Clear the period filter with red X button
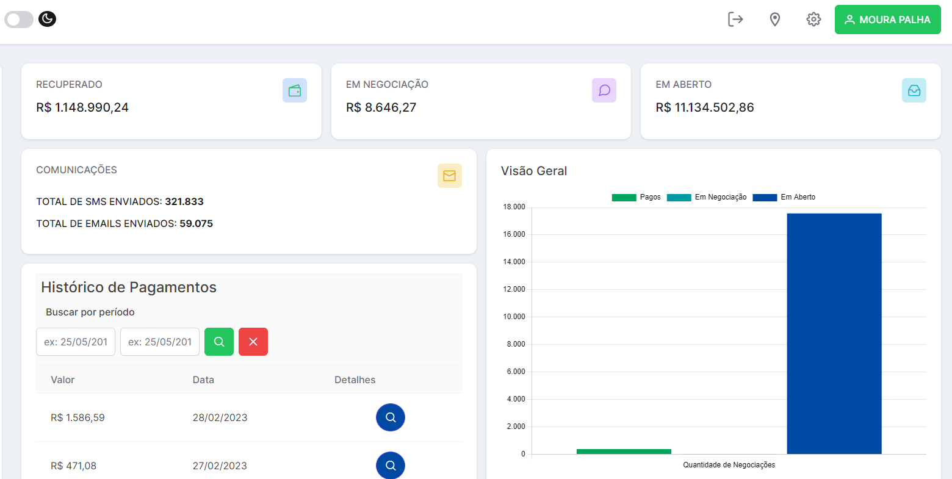The height and width of the screenshot is (479, 952). [x=253, y=342]
